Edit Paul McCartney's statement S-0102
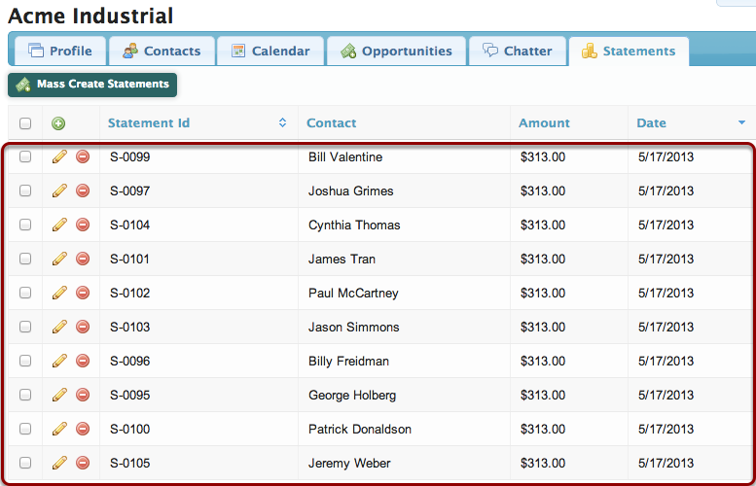Screen dimensions: 756x486 pos(59,293)
